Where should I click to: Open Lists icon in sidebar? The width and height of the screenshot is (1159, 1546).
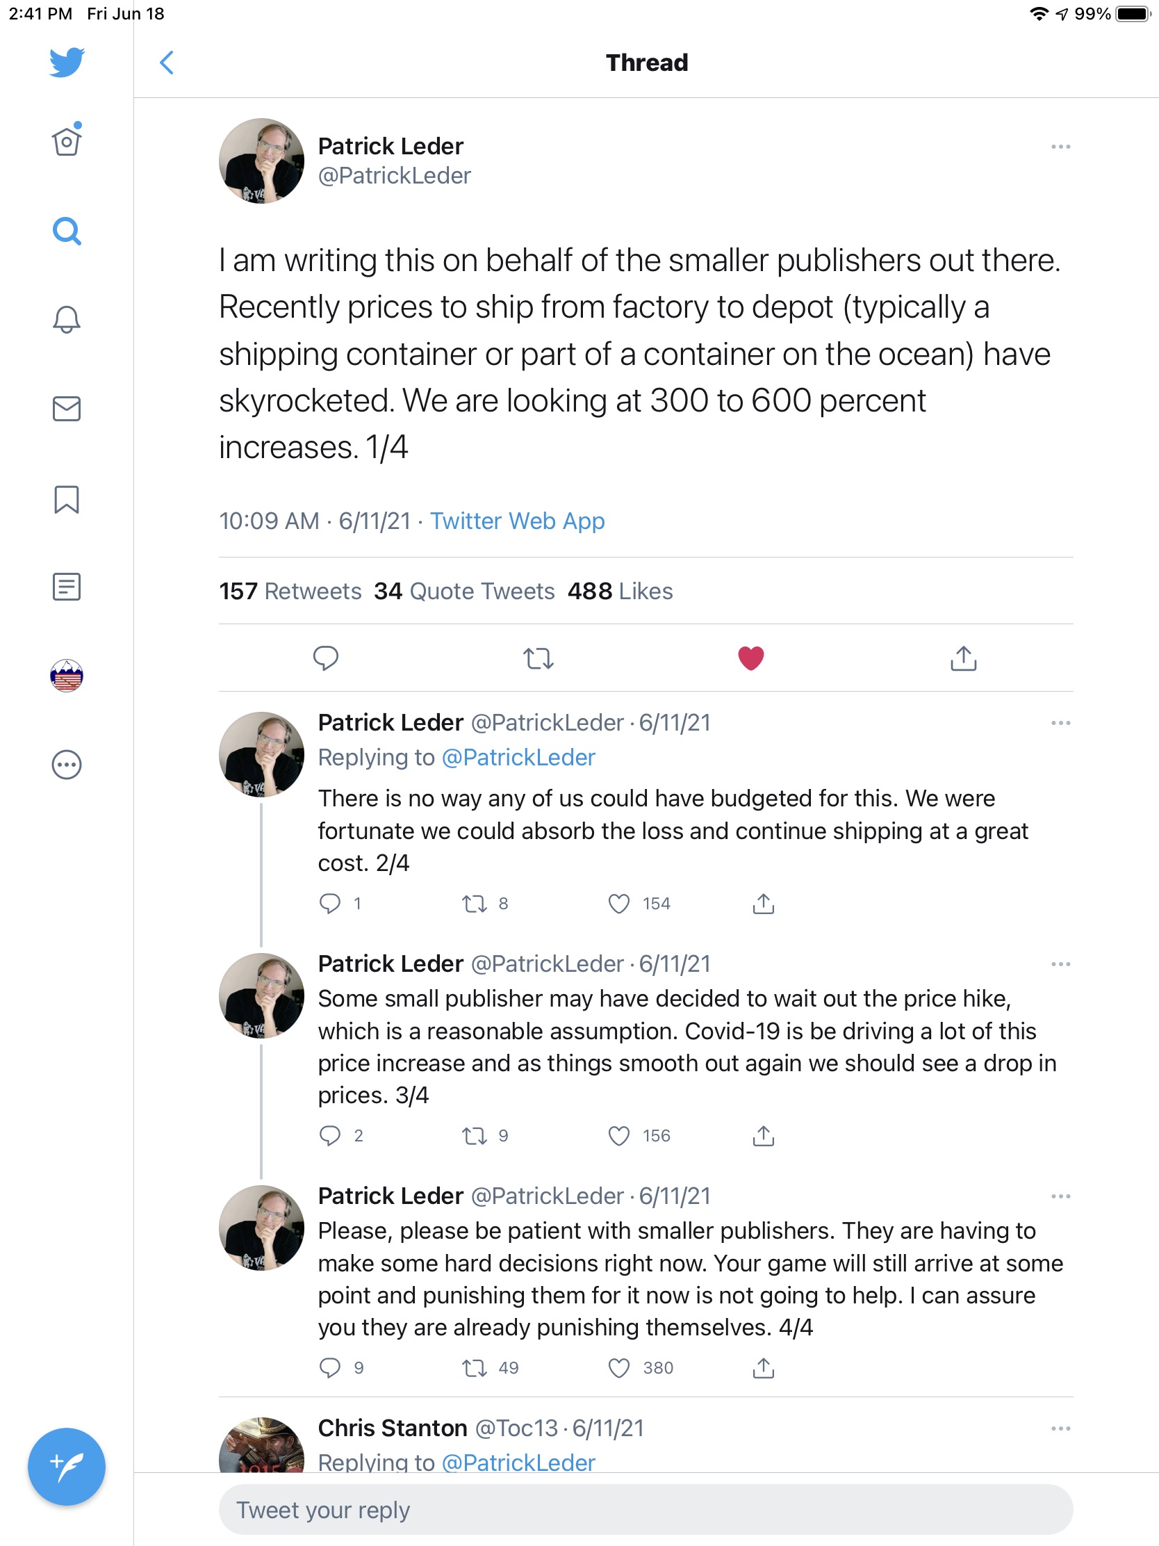67,587
